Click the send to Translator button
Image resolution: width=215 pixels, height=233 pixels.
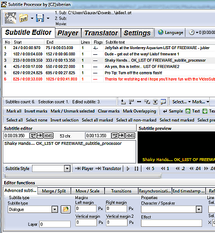click(x=108, y=169)
